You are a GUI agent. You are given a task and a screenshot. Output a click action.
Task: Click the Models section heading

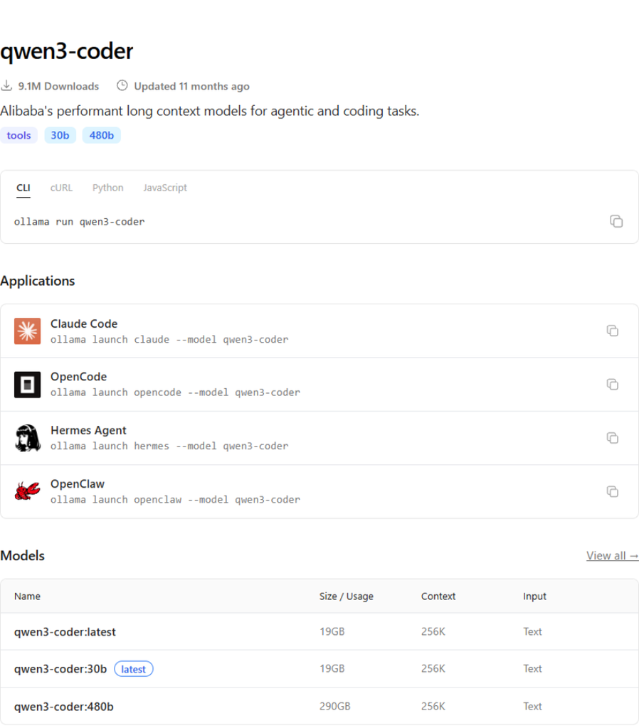22,556
